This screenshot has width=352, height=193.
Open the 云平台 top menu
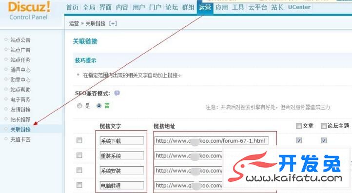tap(258, 7)
